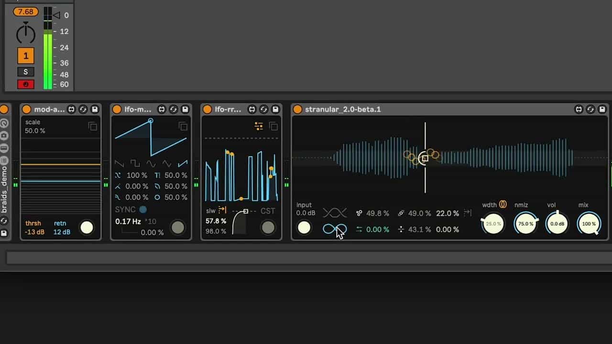Toggle stranular device on/off

297,109
